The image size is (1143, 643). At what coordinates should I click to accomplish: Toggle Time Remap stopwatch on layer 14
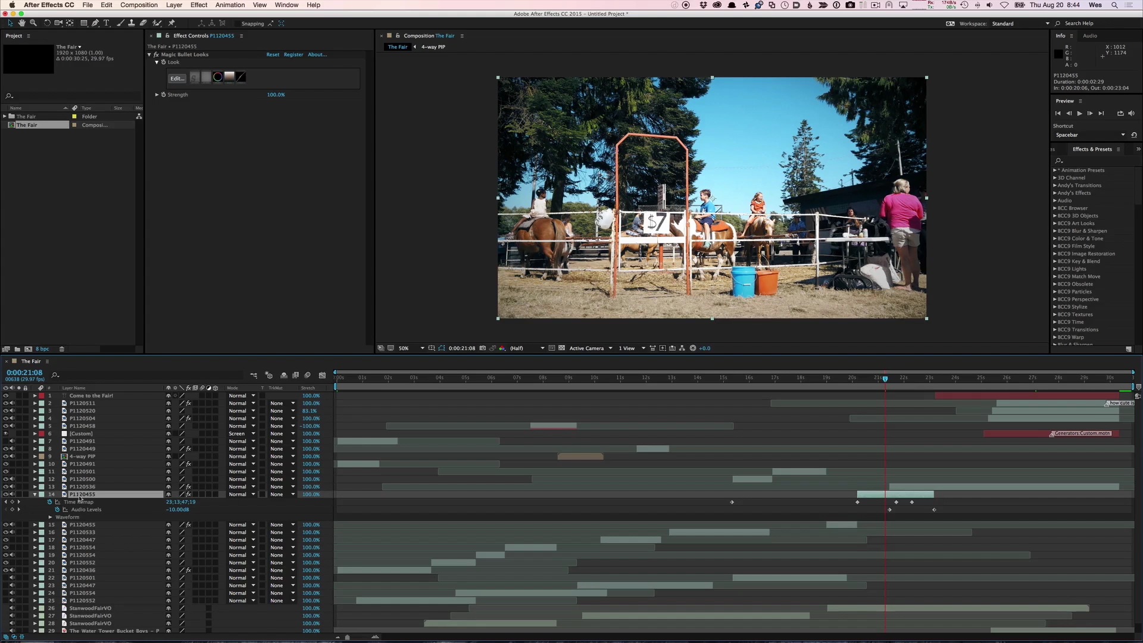50,502
